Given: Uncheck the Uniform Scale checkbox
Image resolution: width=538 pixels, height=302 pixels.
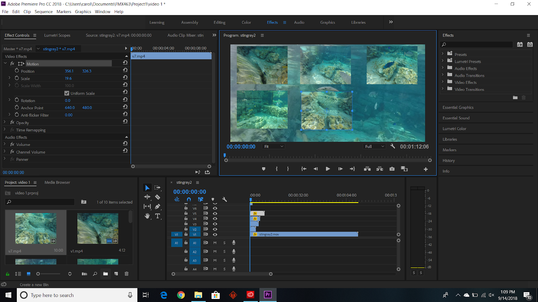Looking at the screenshot, I should (x=67, y=93).
